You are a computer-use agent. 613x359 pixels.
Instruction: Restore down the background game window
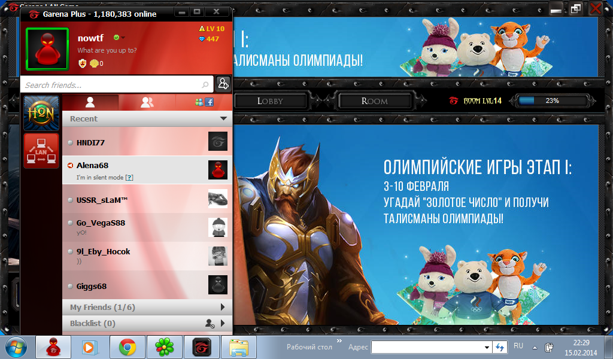coord(575,8)
